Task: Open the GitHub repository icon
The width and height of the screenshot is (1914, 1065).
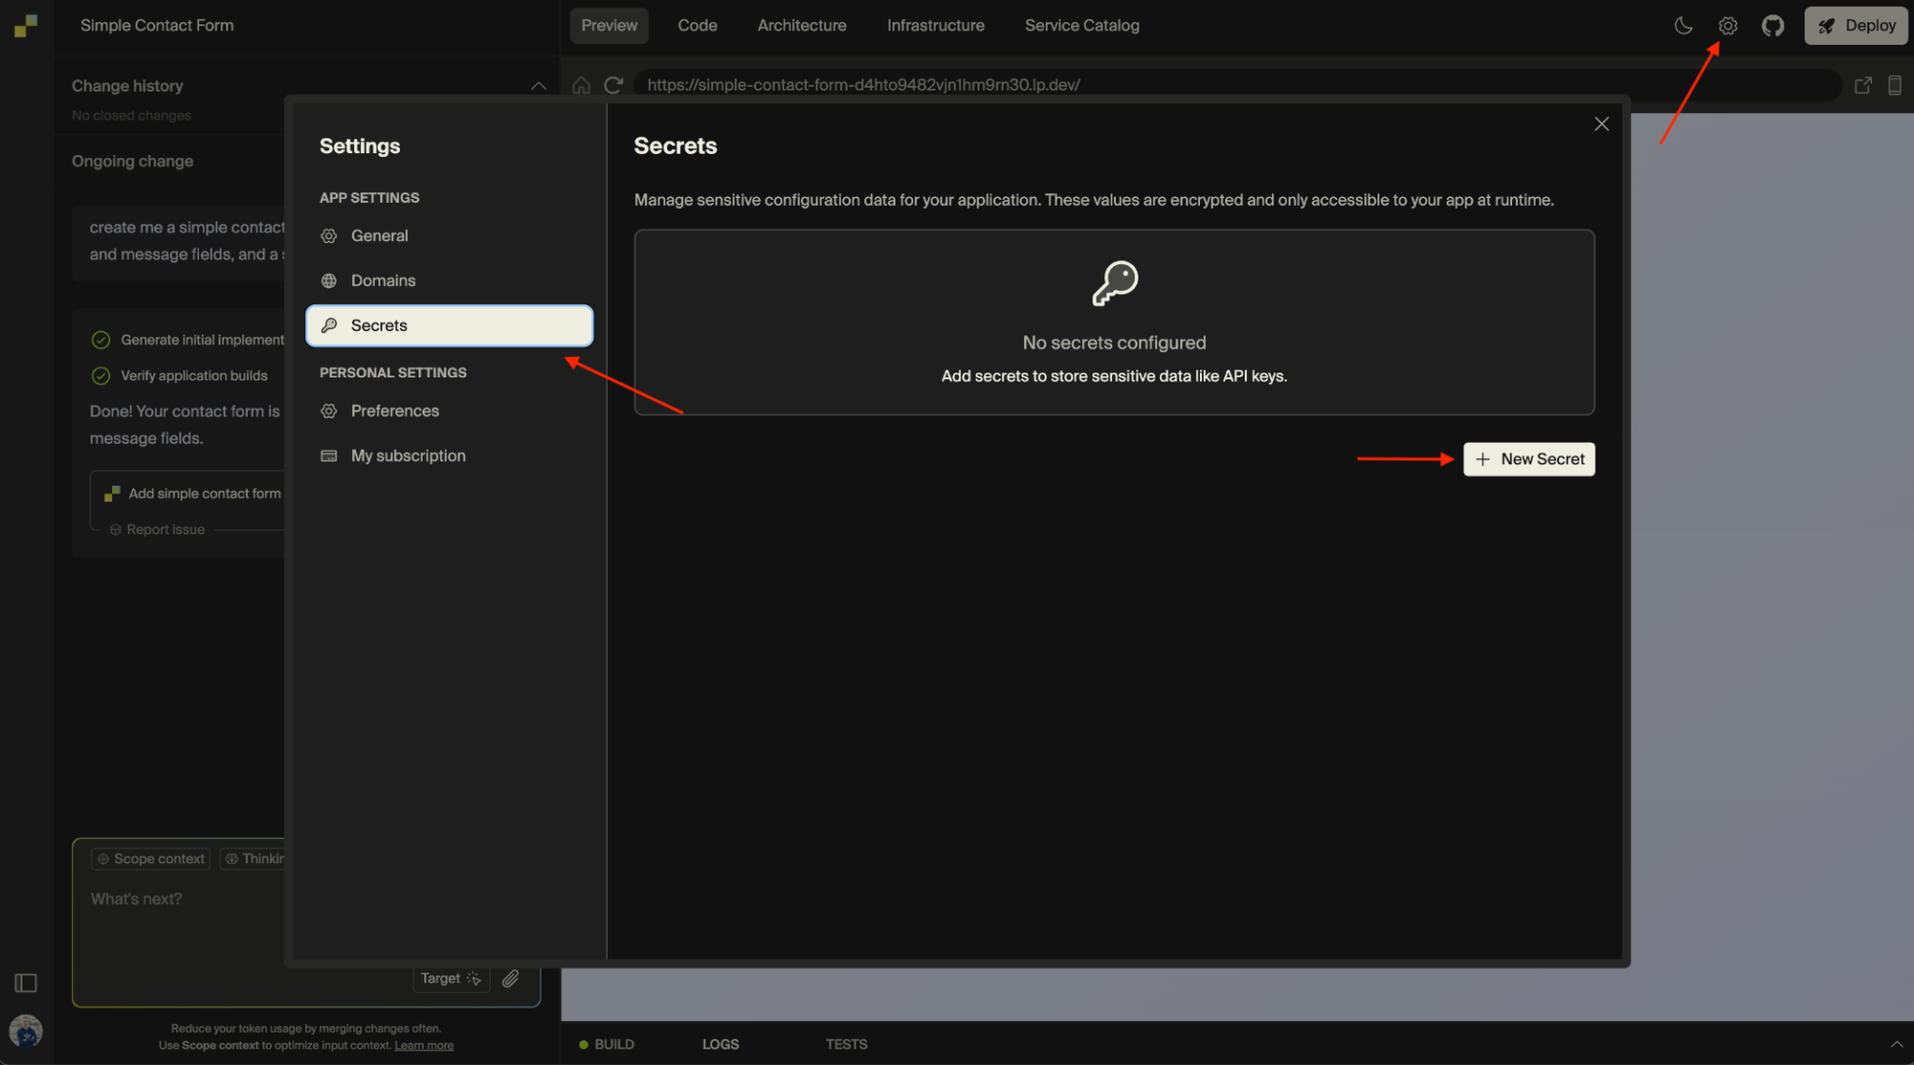Action: [x=1772, y=26]
